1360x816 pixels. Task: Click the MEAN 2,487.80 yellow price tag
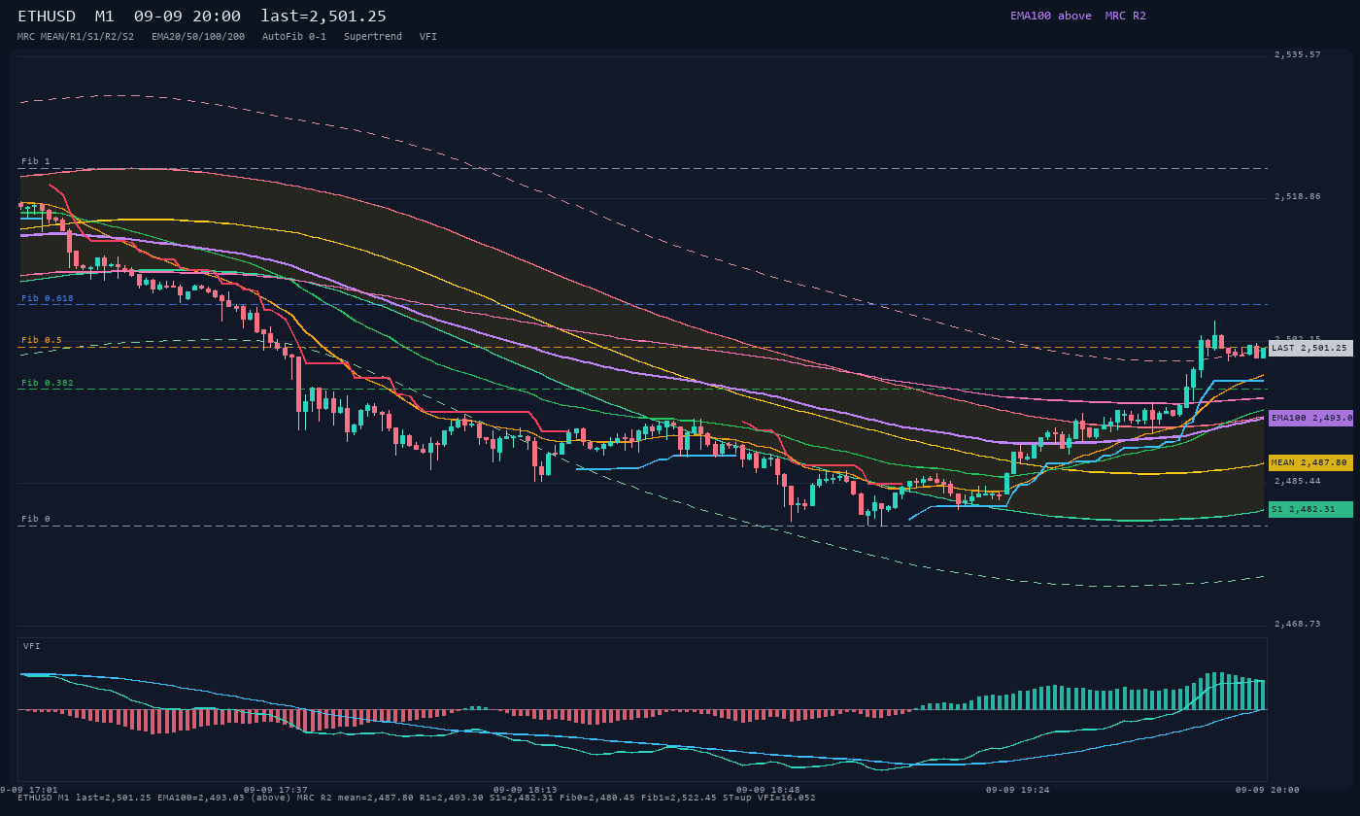coord(1310,463)
